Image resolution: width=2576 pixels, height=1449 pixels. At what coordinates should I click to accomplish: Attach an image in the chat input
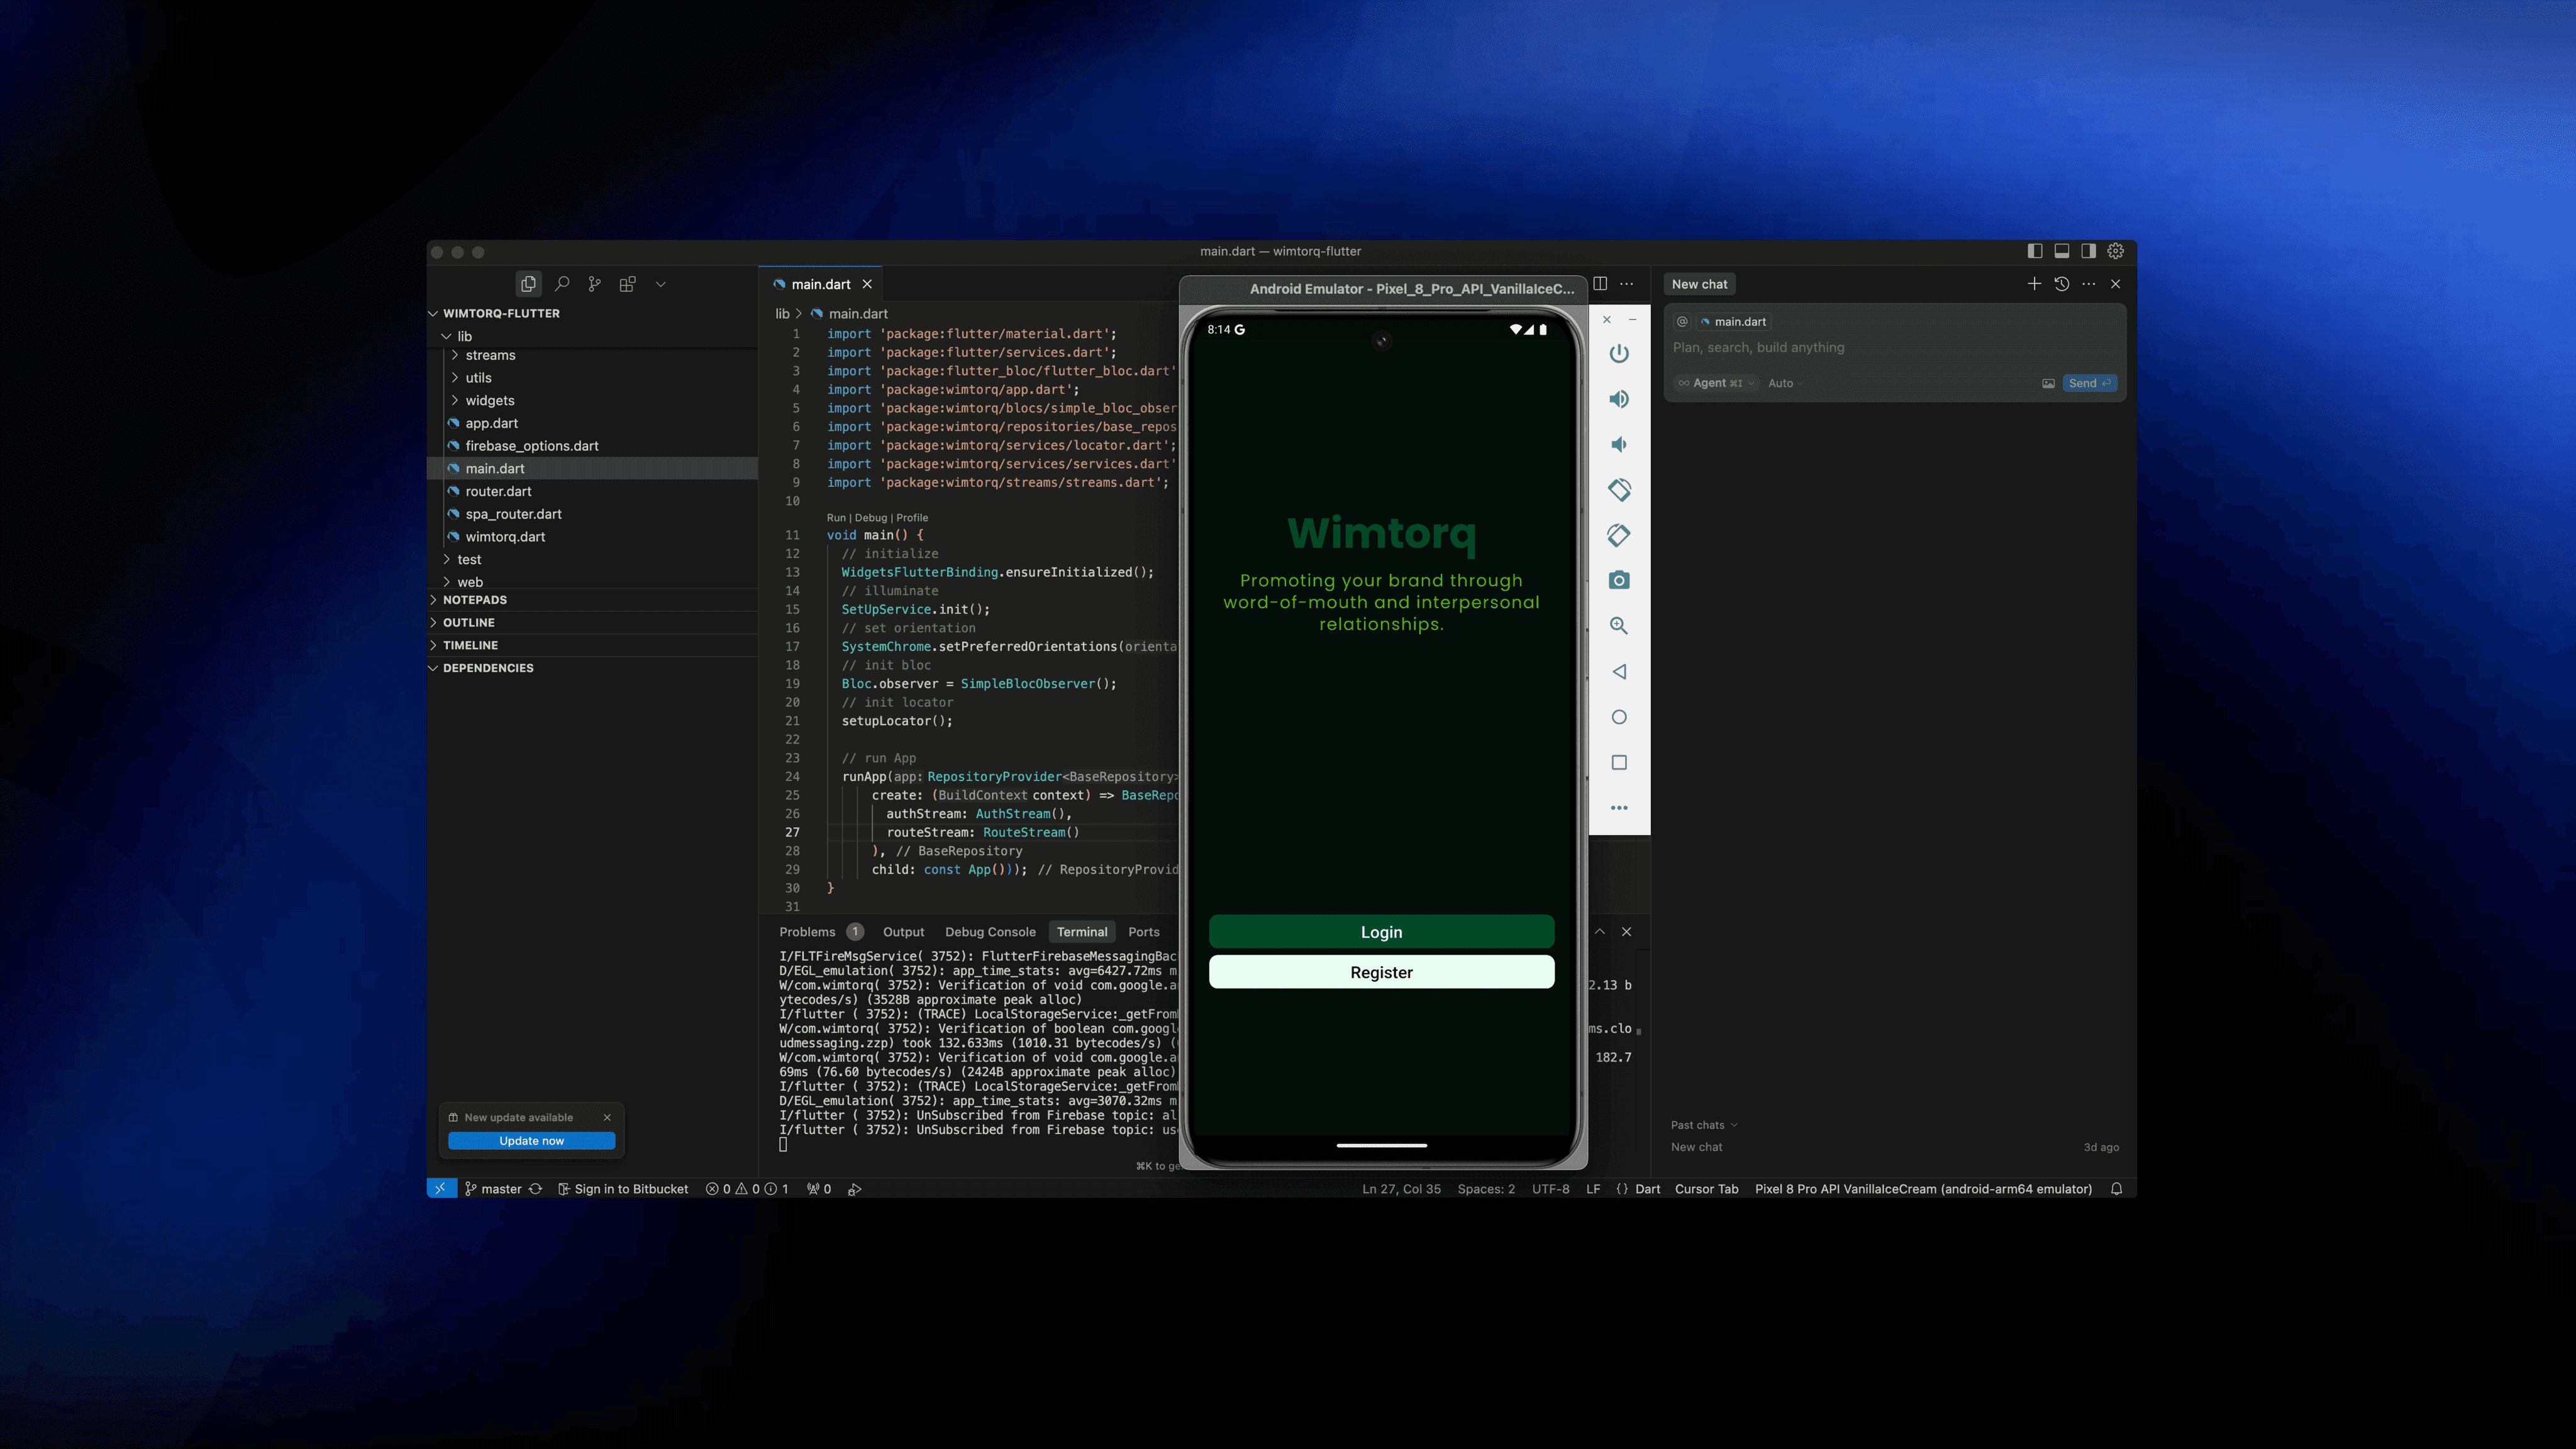[2048, 383]
